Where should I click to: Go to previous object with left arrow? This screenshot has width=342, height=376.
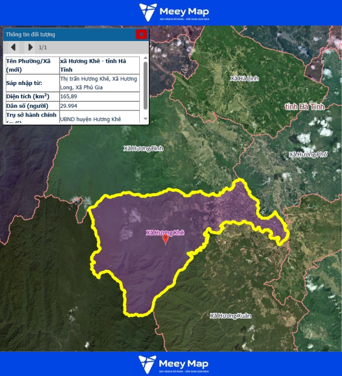point(13,47)
